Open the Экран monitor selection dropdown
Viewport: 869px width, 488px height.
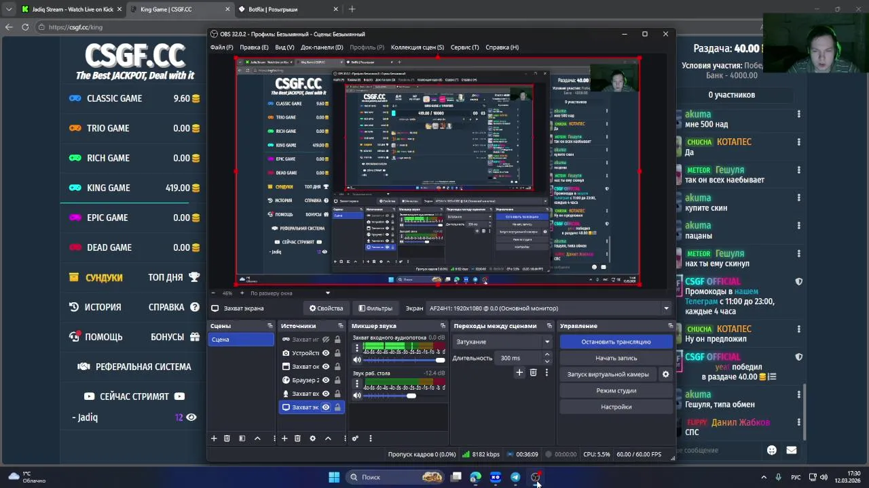pos(549,308)
